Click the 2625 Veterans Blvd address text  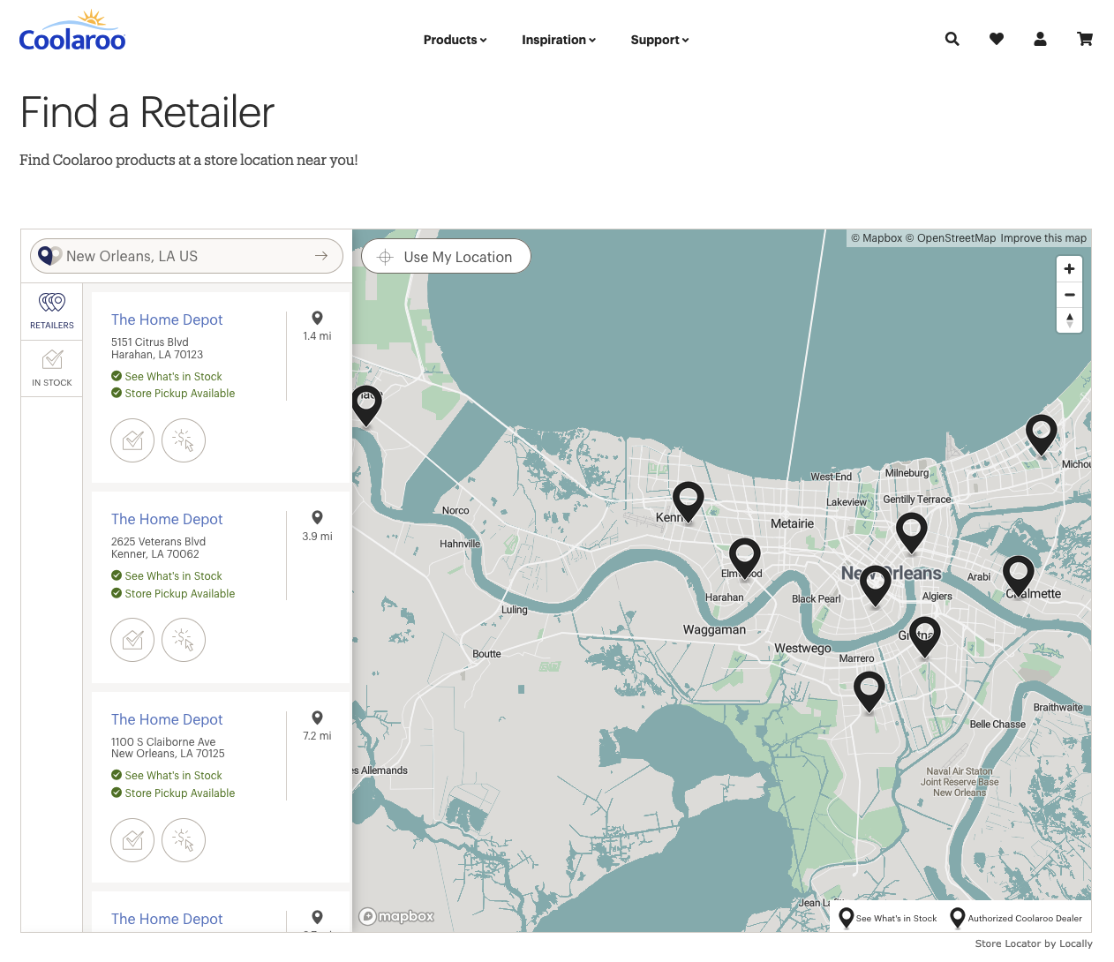158,542
